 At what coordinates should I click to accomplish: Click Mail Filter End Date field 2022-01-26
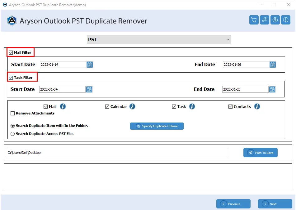pyautogui.click(x=246, y=65)
